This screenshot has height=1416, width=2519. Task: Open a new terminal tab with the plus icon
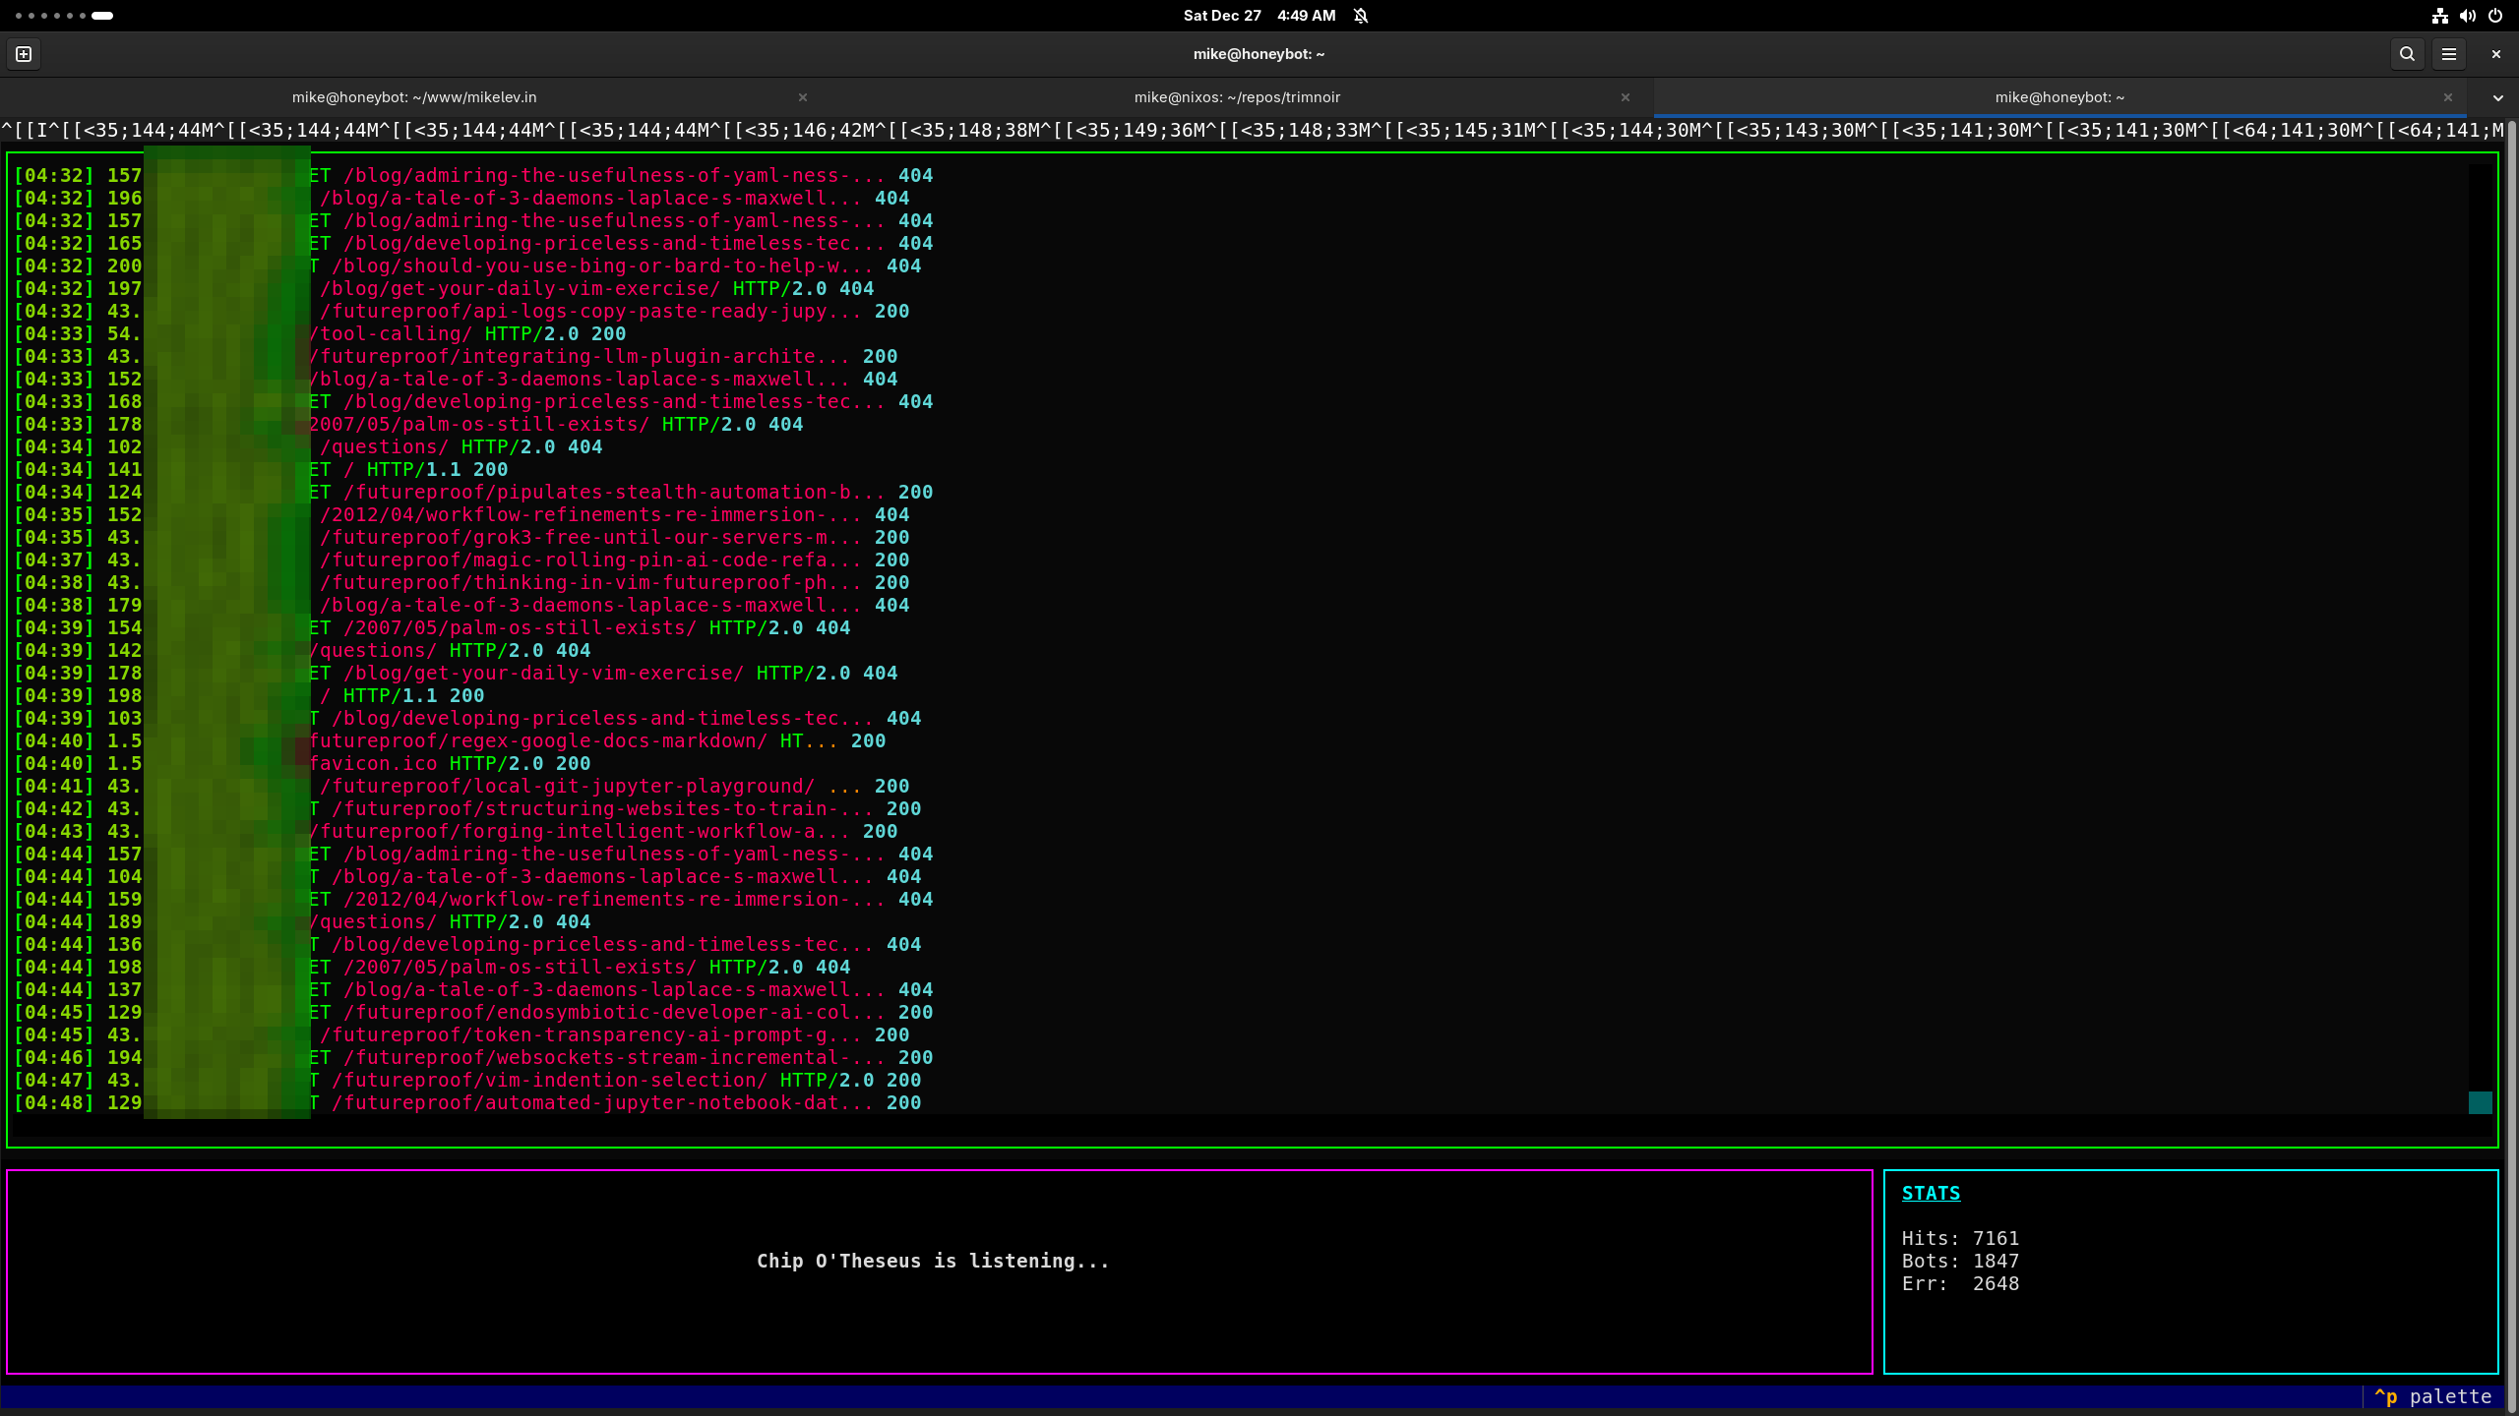[x=23, y=54]
